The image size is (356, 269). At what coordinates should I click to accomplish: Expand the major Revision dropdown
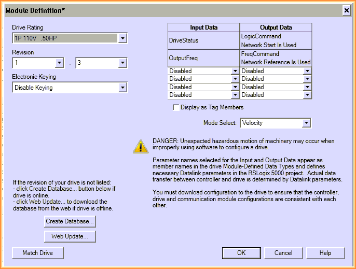(59, 63)
